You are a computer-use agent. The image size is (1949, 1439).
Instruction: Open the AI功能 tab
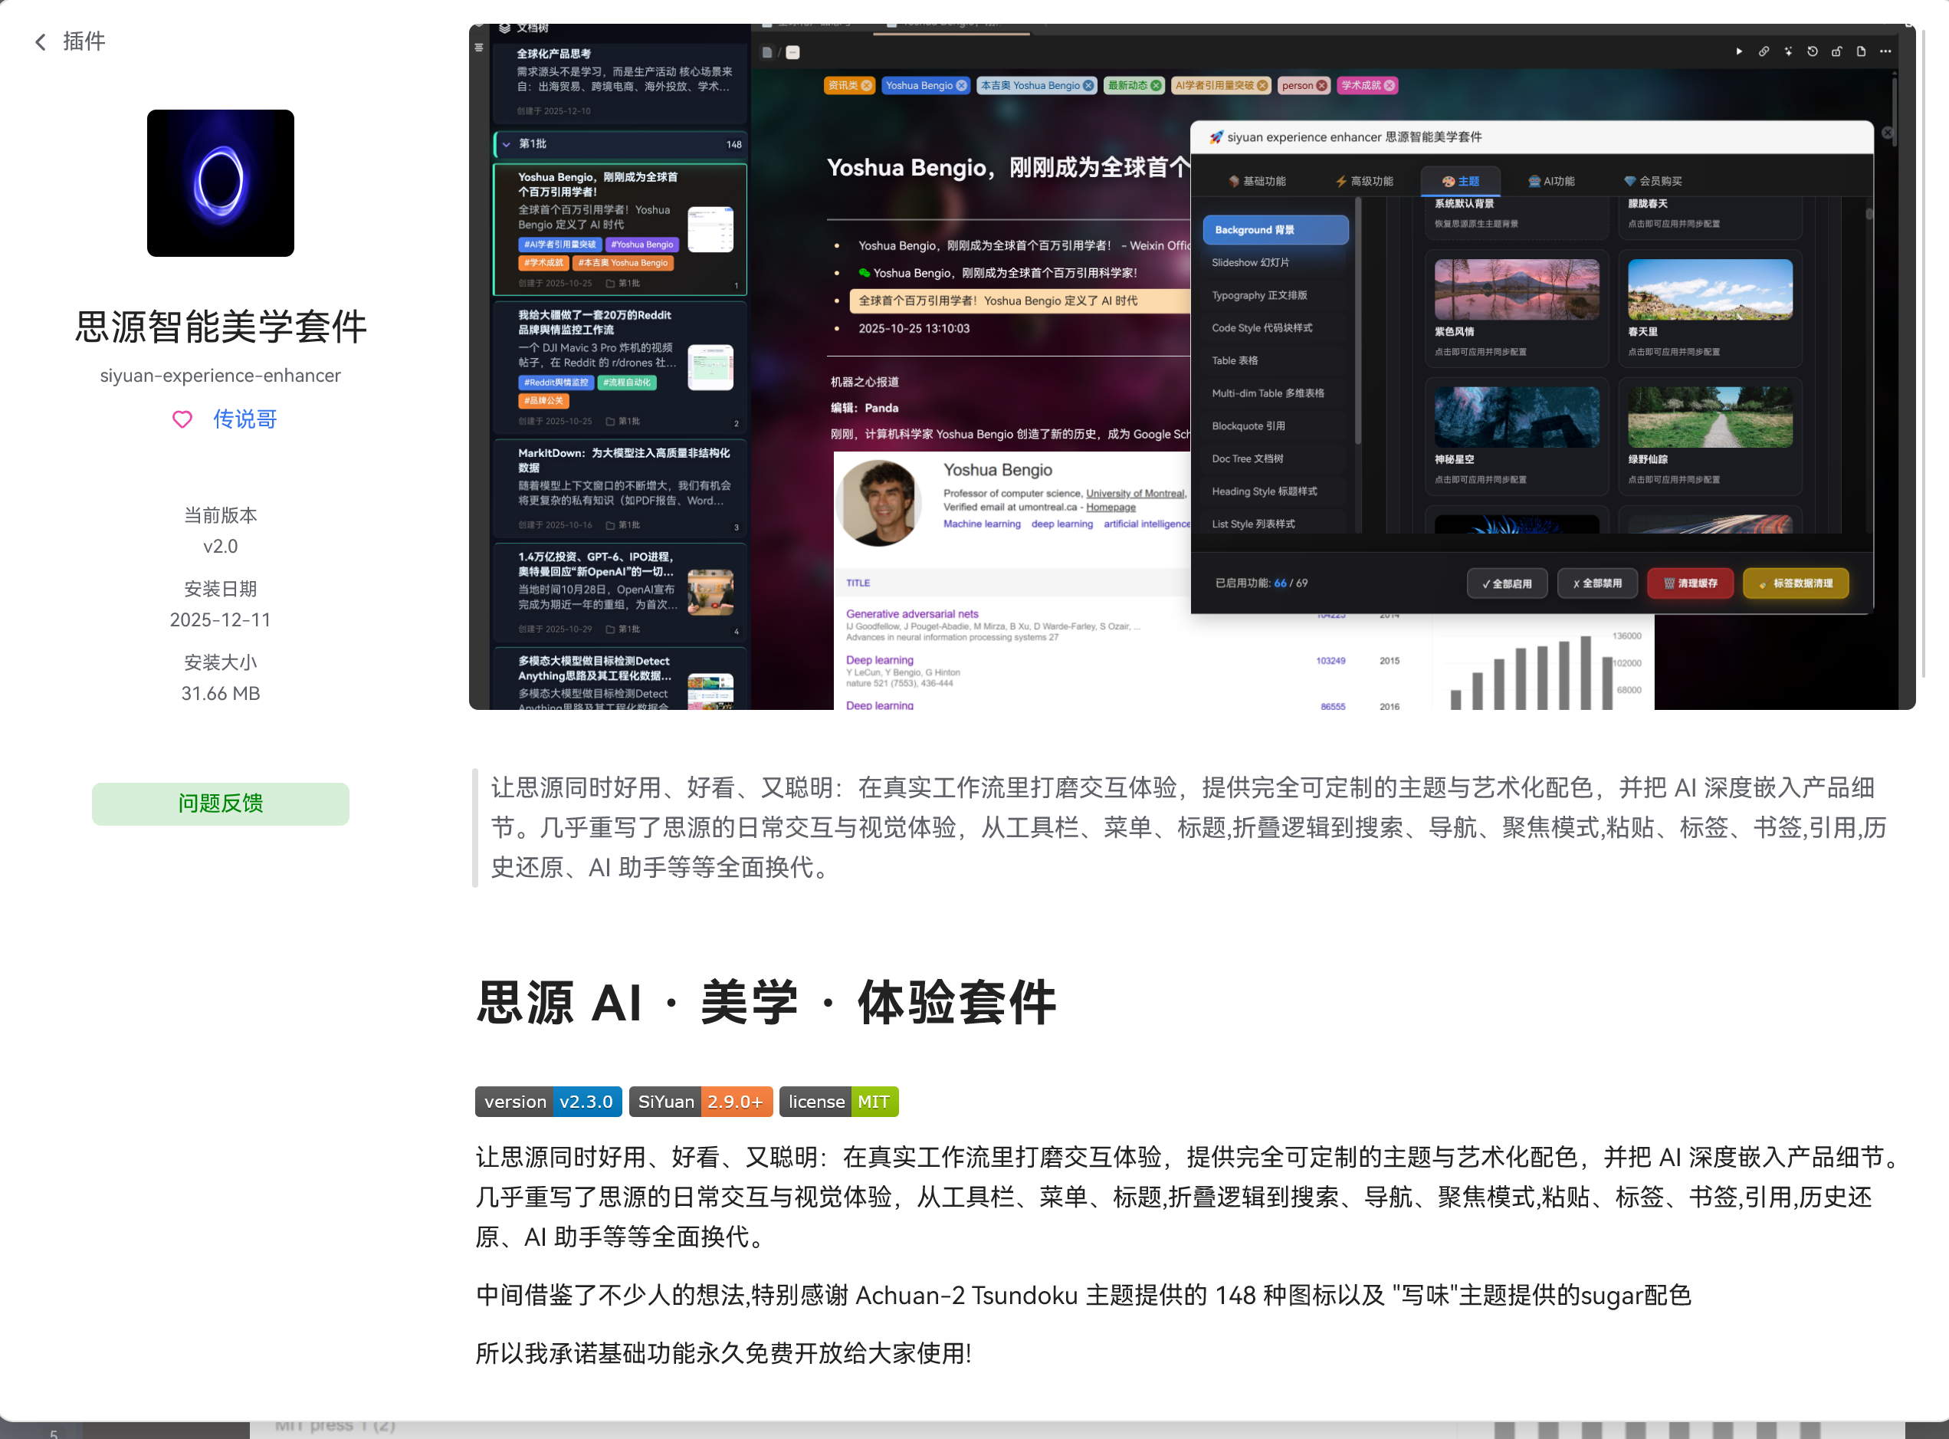click(1551, 180)
